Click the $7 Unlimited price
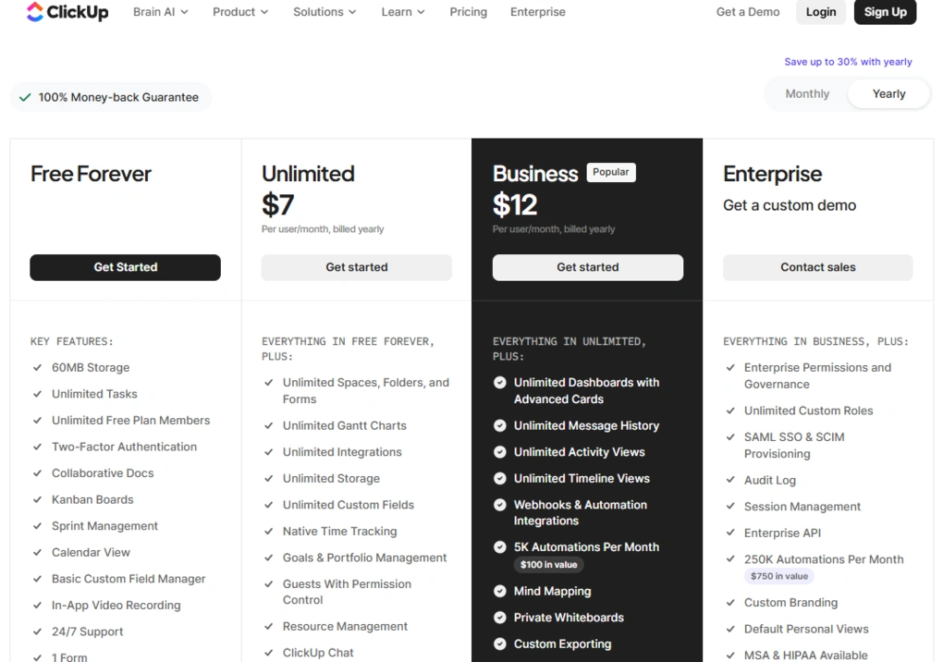This screenshot has height=662, width=943. [278, 204]
